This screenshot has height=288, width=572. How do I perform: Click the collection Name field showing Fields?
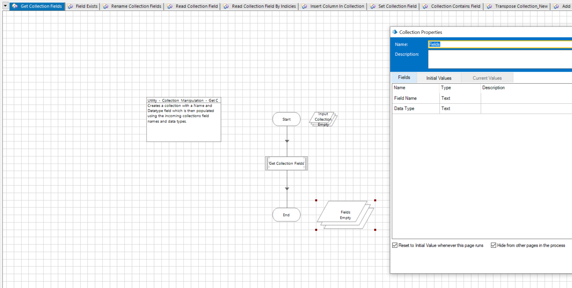click(472, 44)
